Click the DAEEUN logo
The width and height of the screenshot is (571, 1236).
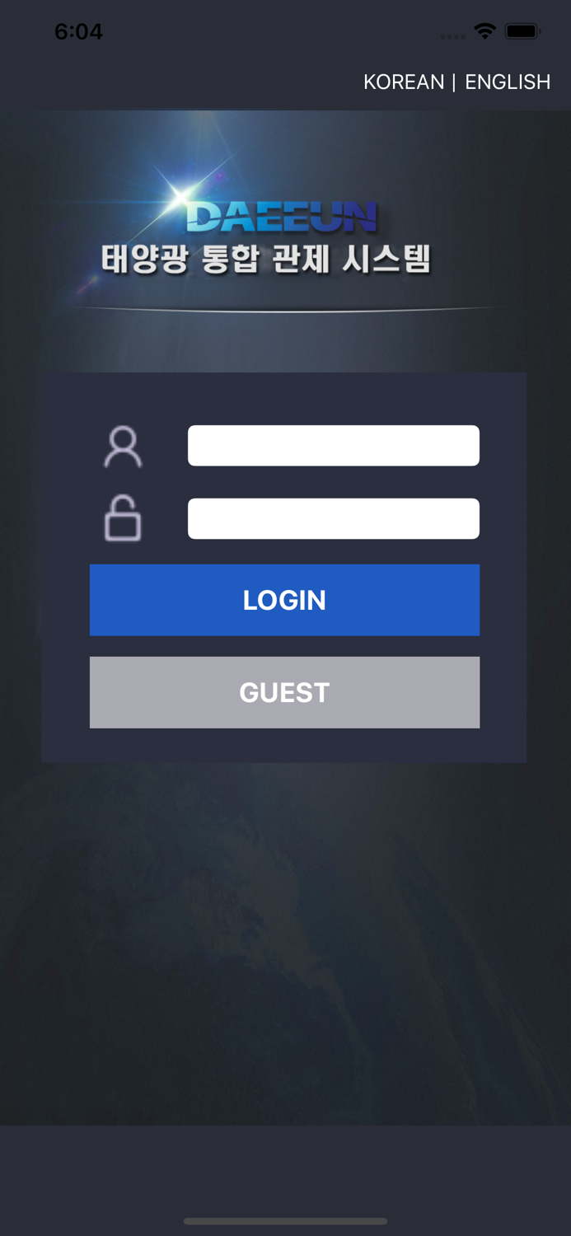click(282, 217)
